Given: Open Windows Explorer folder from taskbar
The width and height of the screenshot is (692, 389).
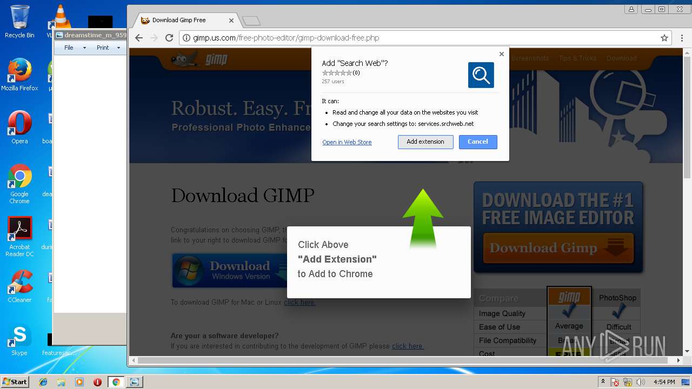Looking at the screenshot, I should pos(61,382).
